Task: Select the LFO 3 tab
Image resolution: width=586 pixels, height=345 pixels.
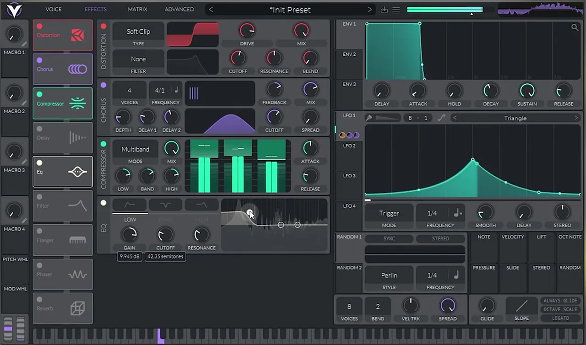Action: [x=349, y=176]
